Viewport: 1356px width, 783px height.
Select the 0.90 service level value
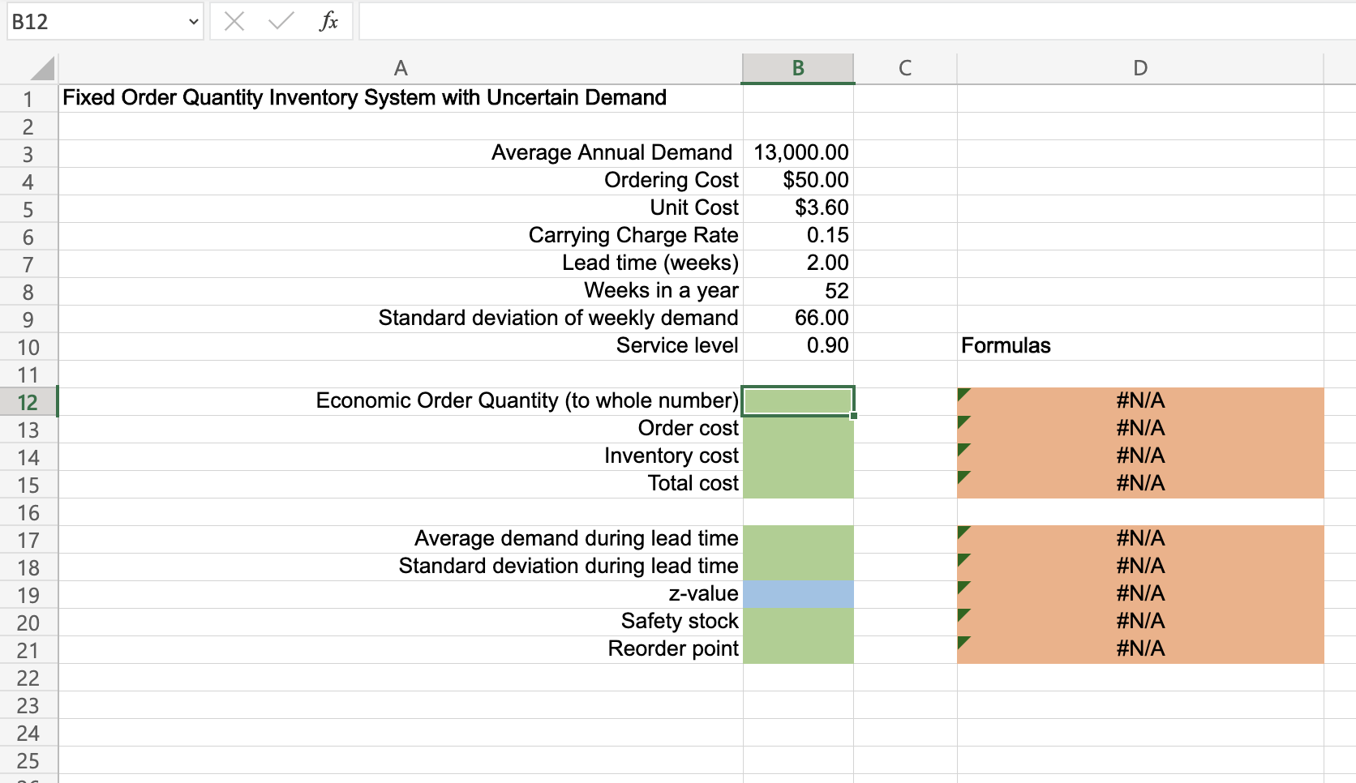point(798,346)
